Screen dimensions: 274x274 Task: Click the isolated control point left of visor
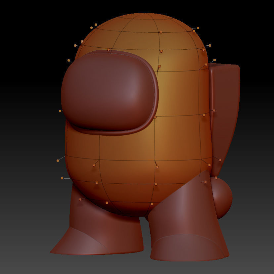60,111
